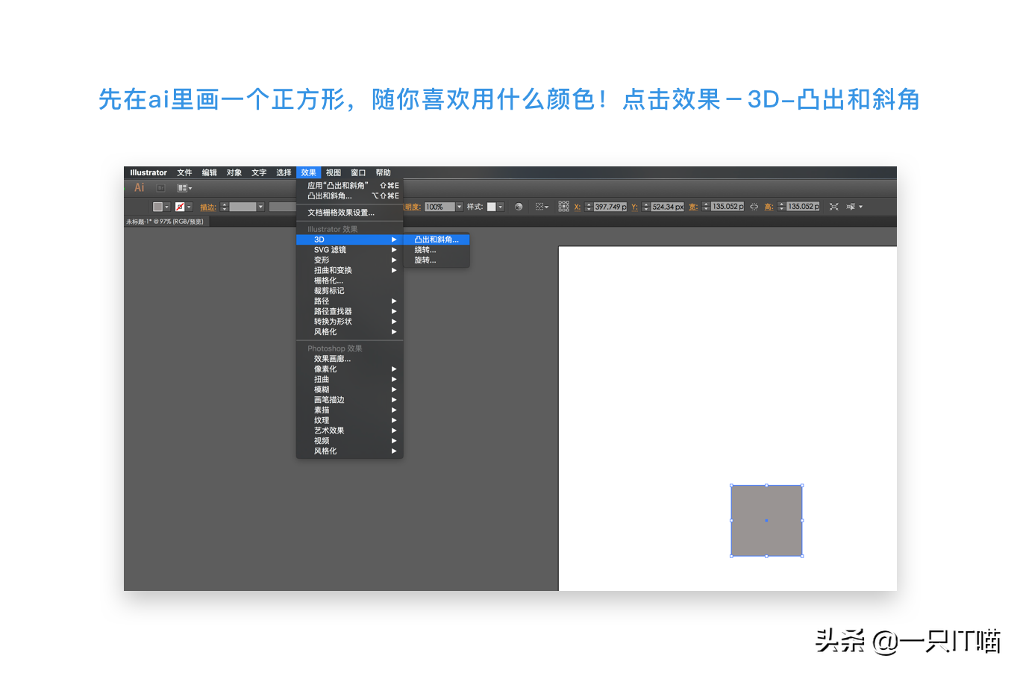The image size is (1020, 673).
Task: Expand the 视频 submenu
Action: point(350,441)
